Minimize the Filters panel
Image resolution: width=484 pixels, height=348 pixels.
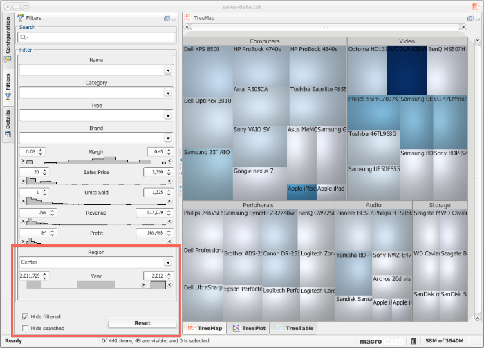174,19
